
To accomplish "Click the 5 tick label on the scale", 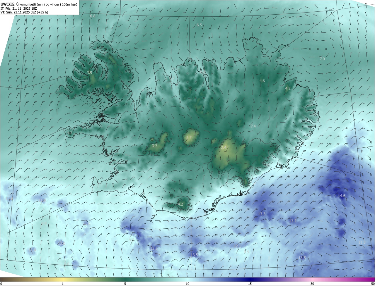I will click(x=125, y=284).
